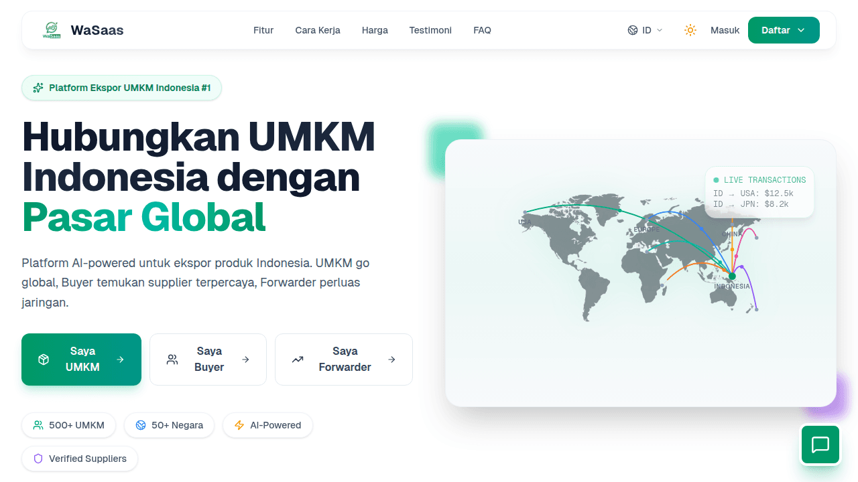Navigate to FAQ in the header
This screenshot has height=482, width=858.
pos(482,30)
